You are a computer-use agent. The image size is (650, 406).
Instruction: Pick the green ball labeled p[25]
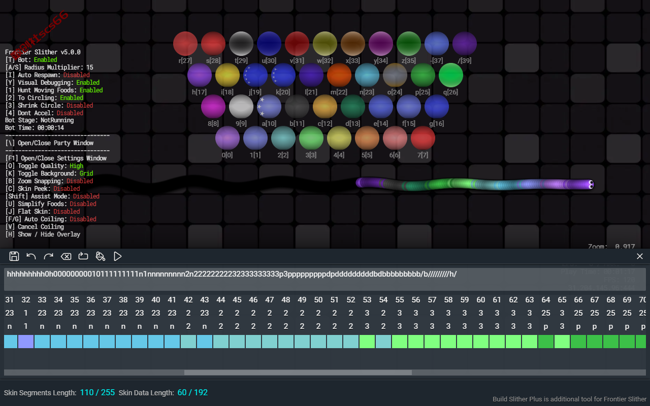tap(423, 75)
